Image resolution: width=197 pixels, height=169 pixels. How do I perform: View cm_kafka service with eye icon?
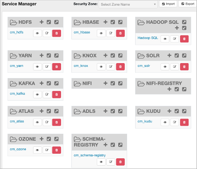[x=37, y=94]
